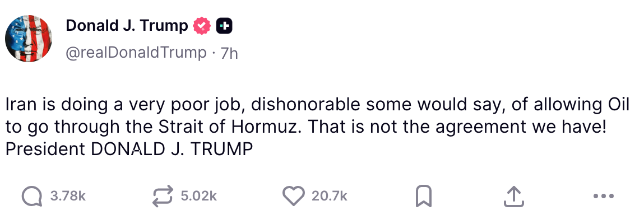Click the reply speech bubble icon
The image size is (644, 224).
tap(32, 196)
